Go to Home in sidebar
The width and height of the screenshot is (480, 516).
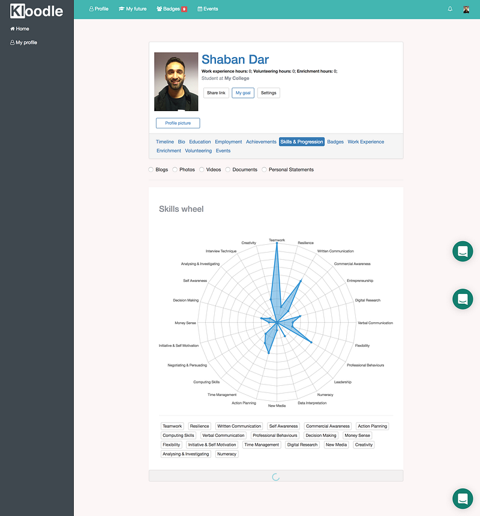tap(20, 29)
